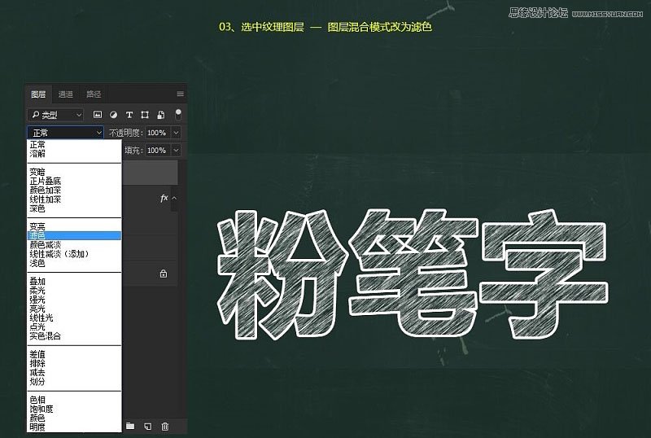Choose 颜色加深 blend mode

click(x=74, y=191)
